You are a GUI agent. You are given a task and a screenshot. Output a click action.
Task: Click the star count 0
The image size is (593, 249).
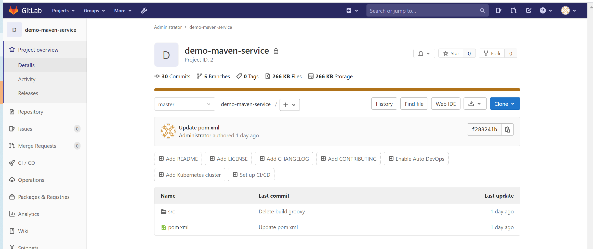tap(469, 53)
